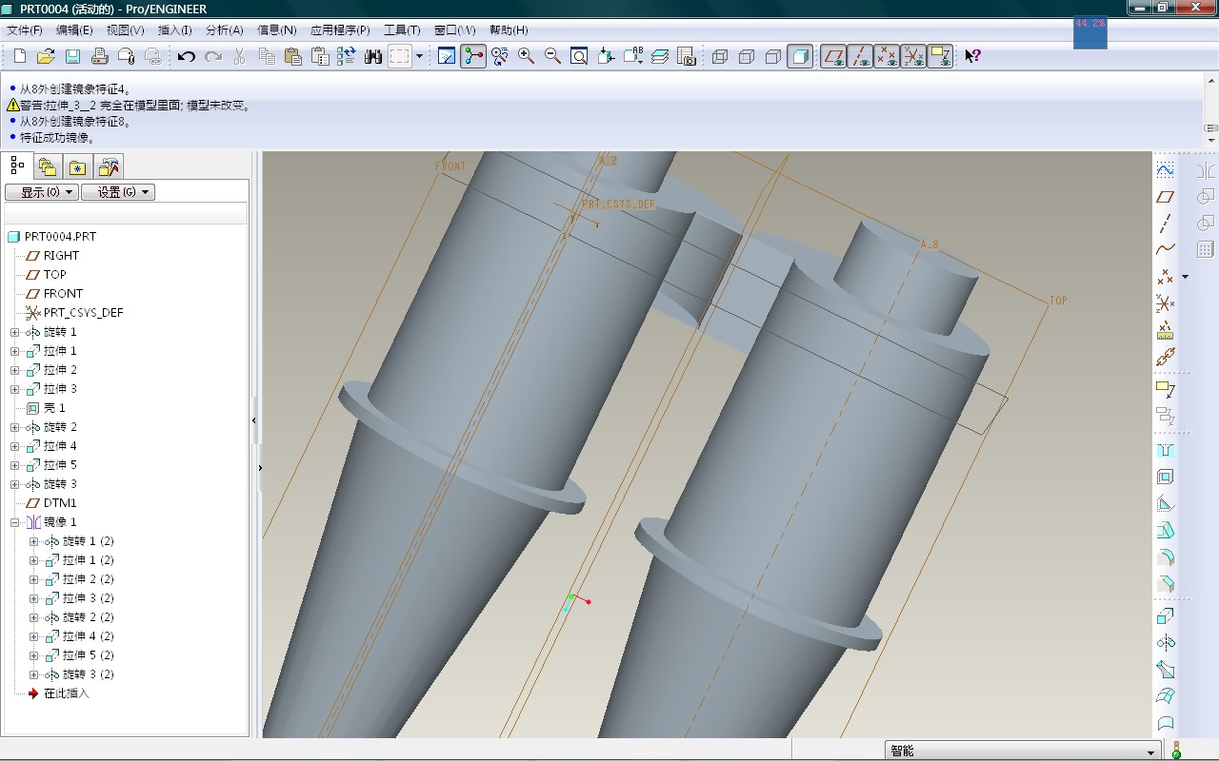This screenshot has height=761, width=1219.
Task: Click the Zoom In magnifier icon
Action: (x=526, y=56)
